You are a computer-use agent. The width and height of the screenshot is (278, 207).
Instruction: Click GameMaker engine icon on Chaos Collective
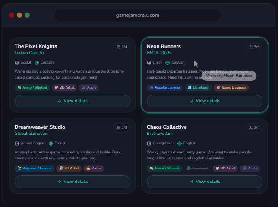(x=149, y=143)
